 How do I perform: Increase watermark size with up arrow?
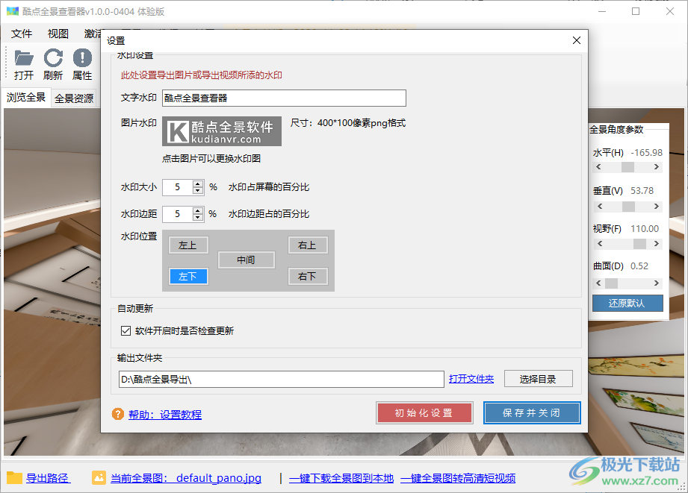pos(198,184)
